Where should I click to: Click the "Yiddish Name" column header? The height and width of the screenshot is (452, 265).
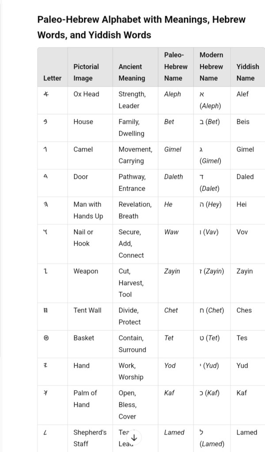[x=247, y=72]
